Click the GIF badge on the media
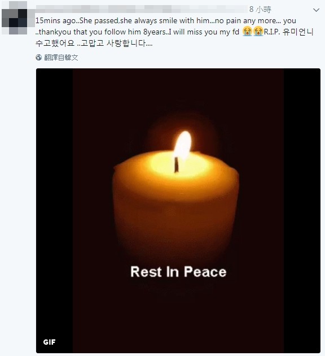Viewport: 325px width, 356px height. [x=49, y=342]
